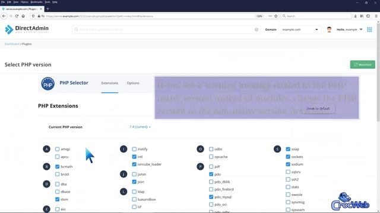
Task: Go to browser home page icon
Action: 23,16
